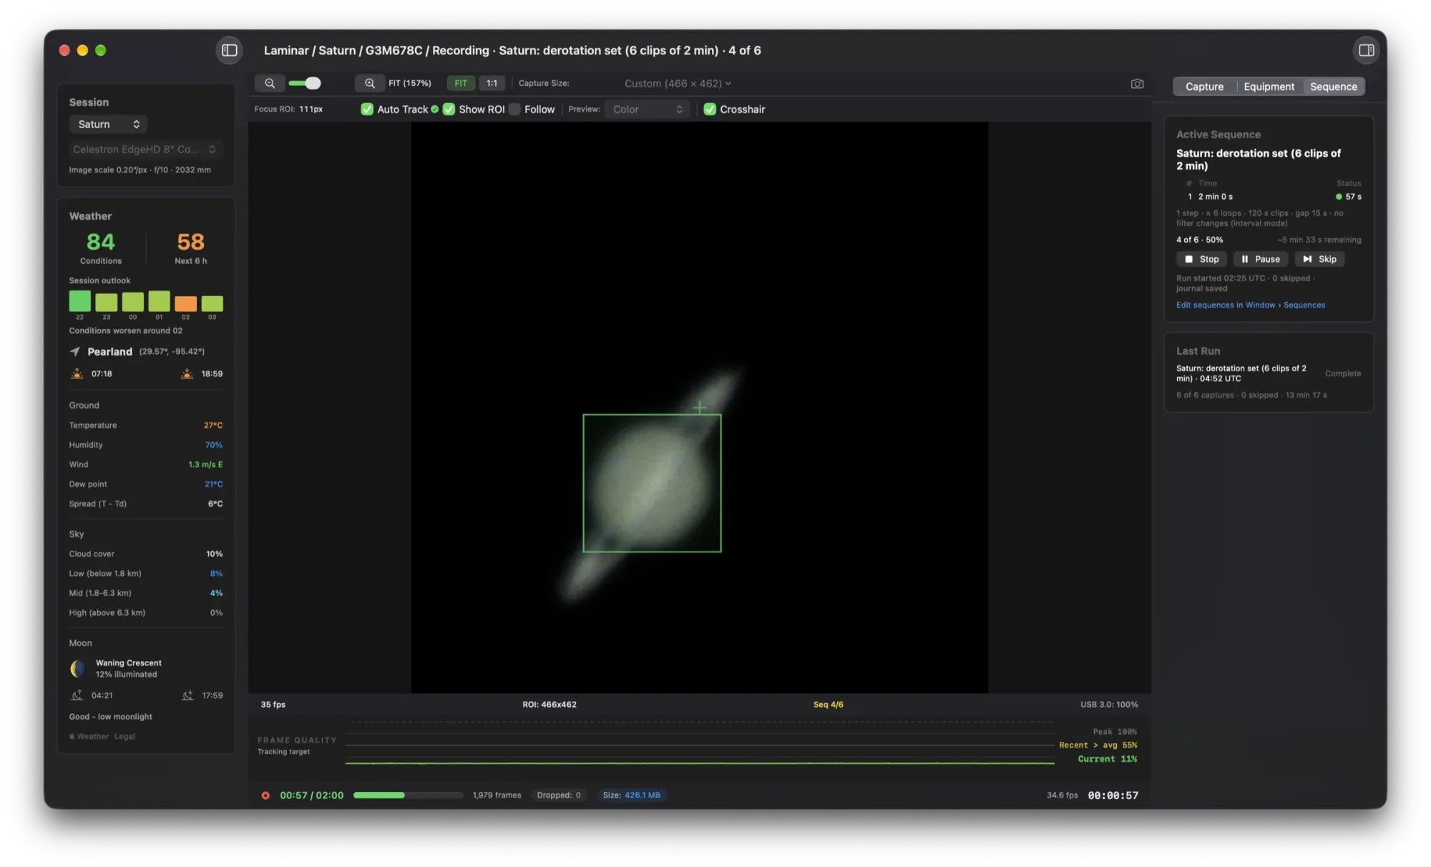
Task: Click the green ROI box on Saturn
Action: (x=652, y=483)
